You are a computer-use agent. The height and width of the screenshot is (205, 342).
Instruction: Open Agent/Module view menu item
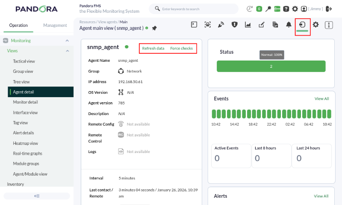(30, 174)
